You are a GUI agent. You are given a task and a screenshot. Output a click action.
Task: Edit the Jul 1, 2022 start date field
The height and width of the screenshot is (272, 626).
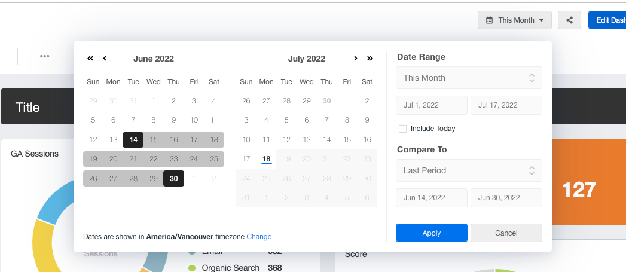[432, 105]
